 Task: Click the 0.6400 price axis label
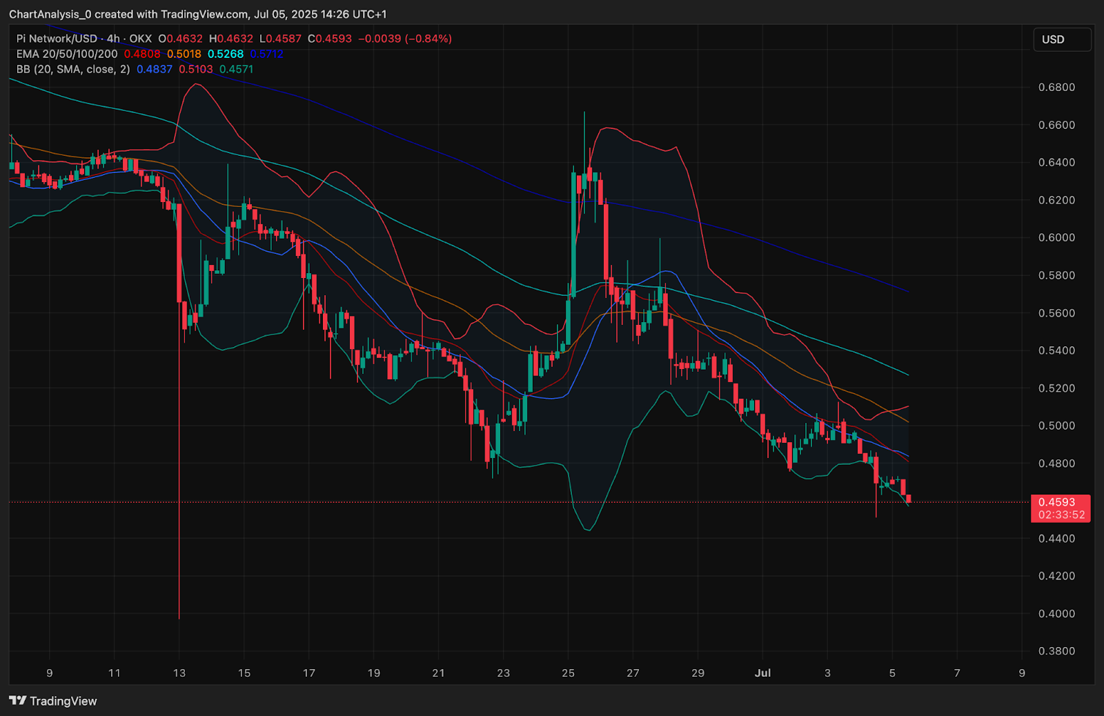[1057, 162]
